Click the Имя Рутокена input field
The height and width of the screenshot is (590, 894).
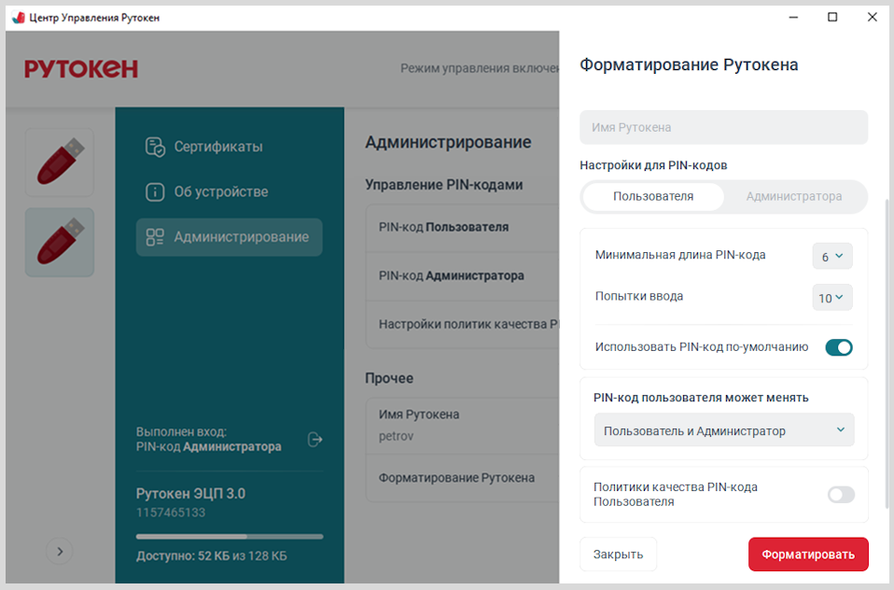(x=723, y=127)
